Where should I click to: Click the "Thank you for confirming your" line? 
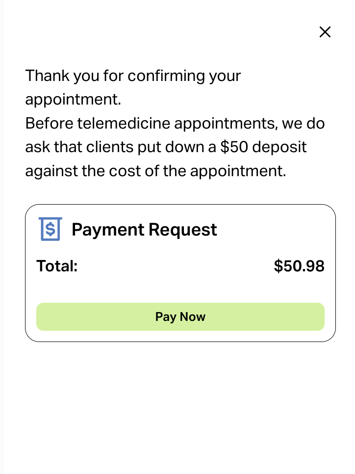click(133, 76)
